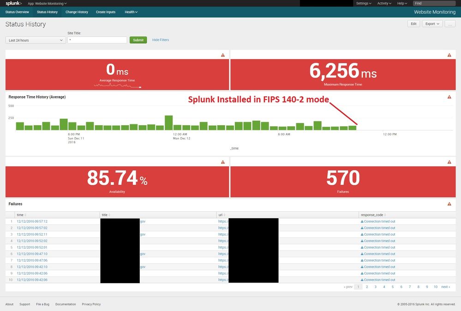461x311 pixels.
Task: Go to page 2 of Failures table
Action: (x=367, y=287)
